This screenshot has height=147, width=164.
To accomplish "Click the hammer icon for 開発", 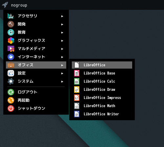I will click(11, 24).
